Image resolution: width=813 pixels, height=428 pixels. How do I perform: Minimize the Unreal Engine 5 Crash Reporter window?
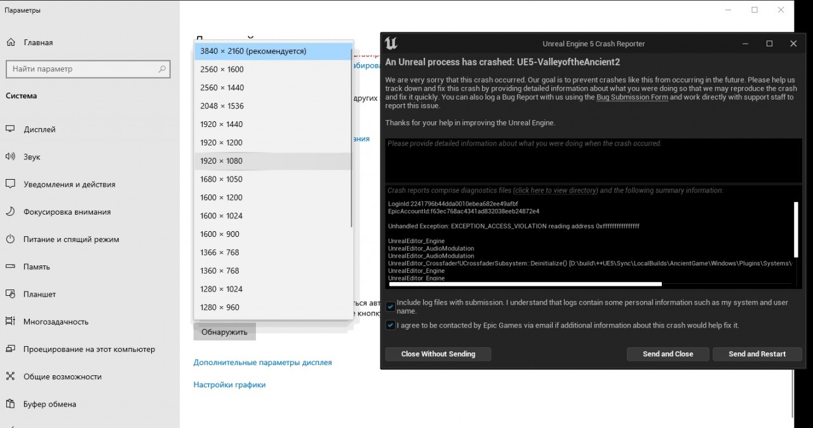click(x=746, y=44)
